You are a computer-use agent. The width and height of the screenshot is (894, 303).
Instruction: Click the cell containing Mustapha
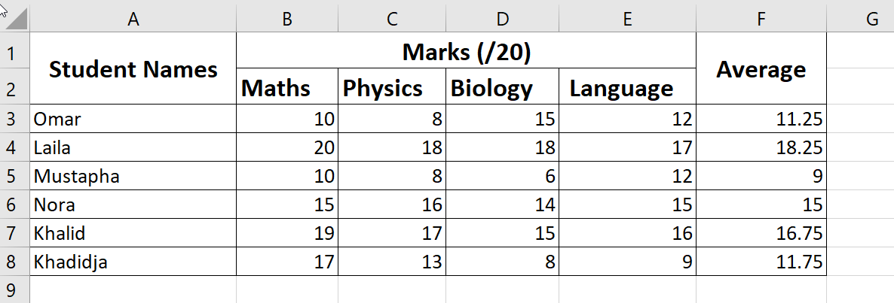(x=133, y=177)
